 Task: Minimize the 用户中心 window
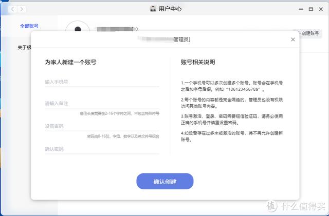tap(301, 9)
